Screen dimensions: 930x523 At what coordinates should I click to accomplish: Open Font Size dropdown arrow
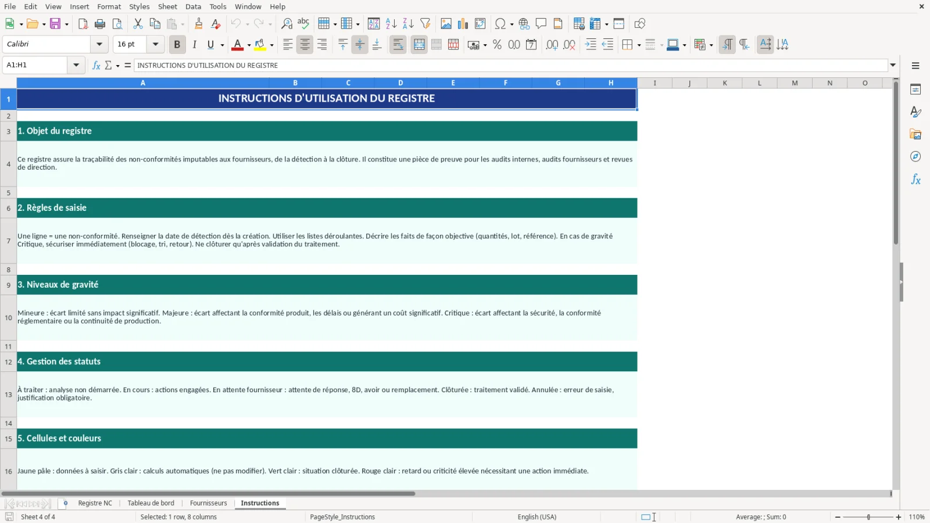(155, 44)
